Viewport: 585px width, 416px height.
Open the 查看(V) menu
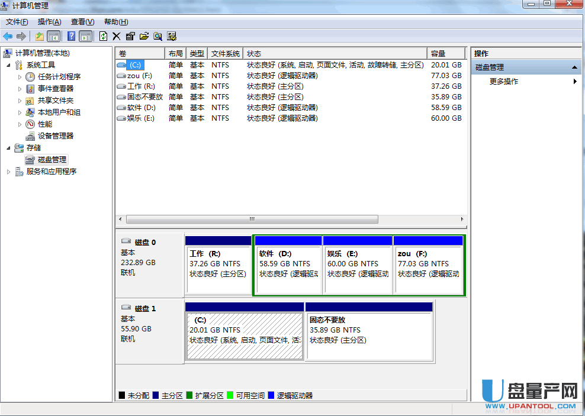(x=82, y=22)
